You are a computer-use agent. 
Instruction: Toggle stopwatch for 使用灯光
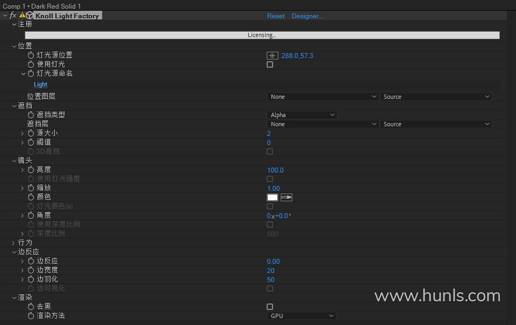click(31, 64)
